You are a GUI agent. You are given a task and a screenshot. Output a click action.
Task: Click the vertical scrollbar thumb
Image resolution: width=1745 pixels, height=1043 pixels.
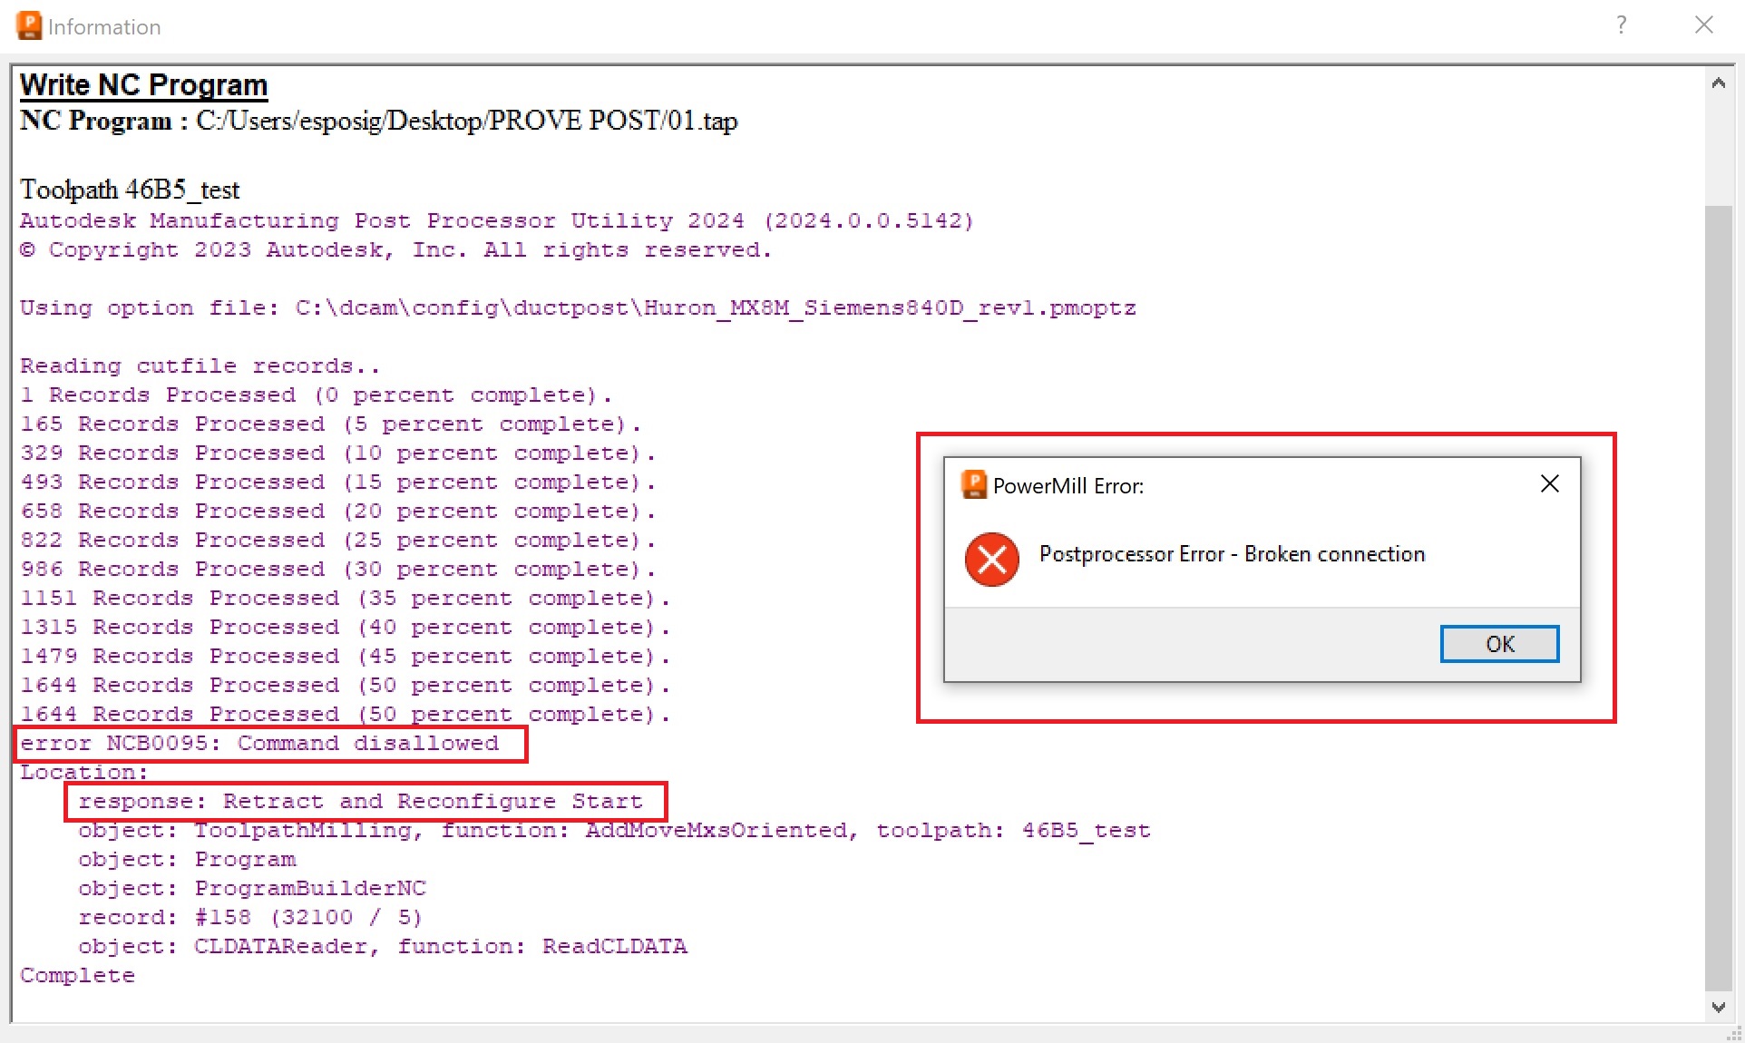coord(1718,599)
